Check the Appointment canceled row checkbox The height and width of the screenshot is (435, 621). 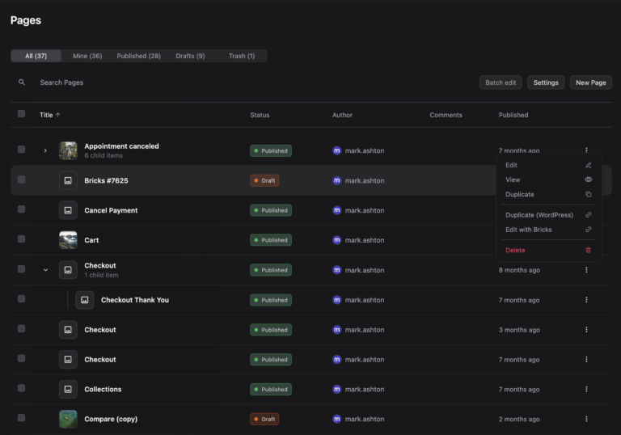pos(21,150)
